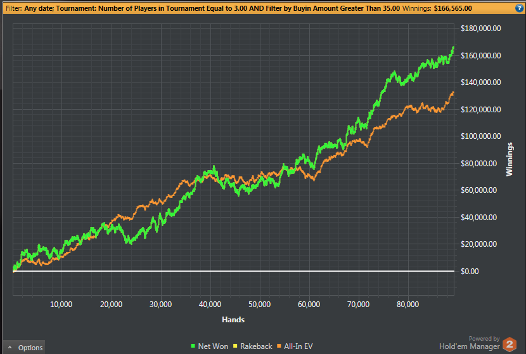Viewport: 526px width, 354px height.
Task: Click the 70,000 hands axis label
Action: pos(358,305)
